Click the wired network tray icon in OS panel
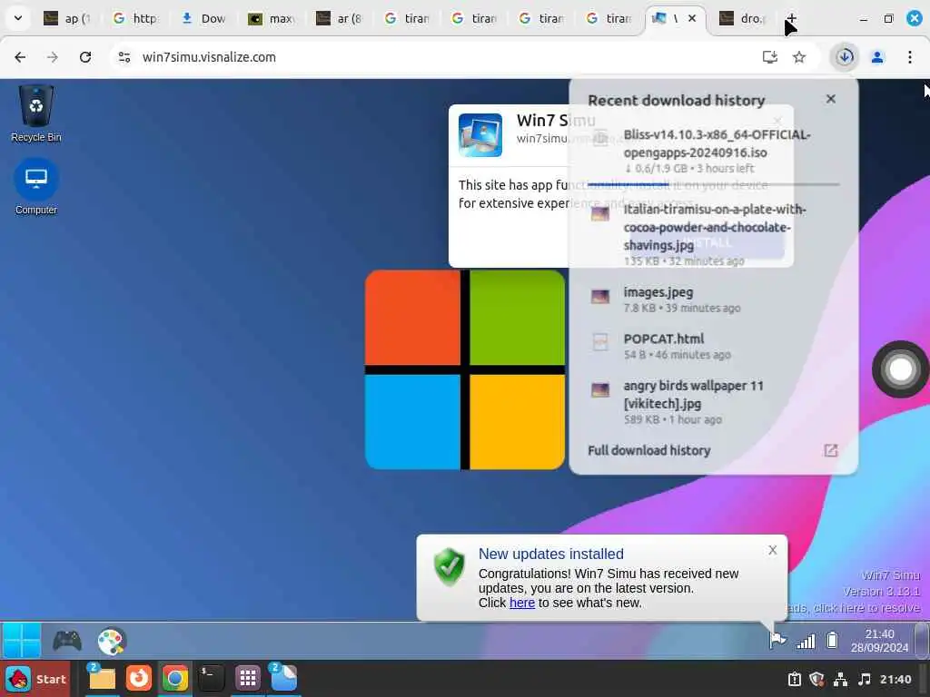Screen dimensions: 930x697 [x=840, y=679]
